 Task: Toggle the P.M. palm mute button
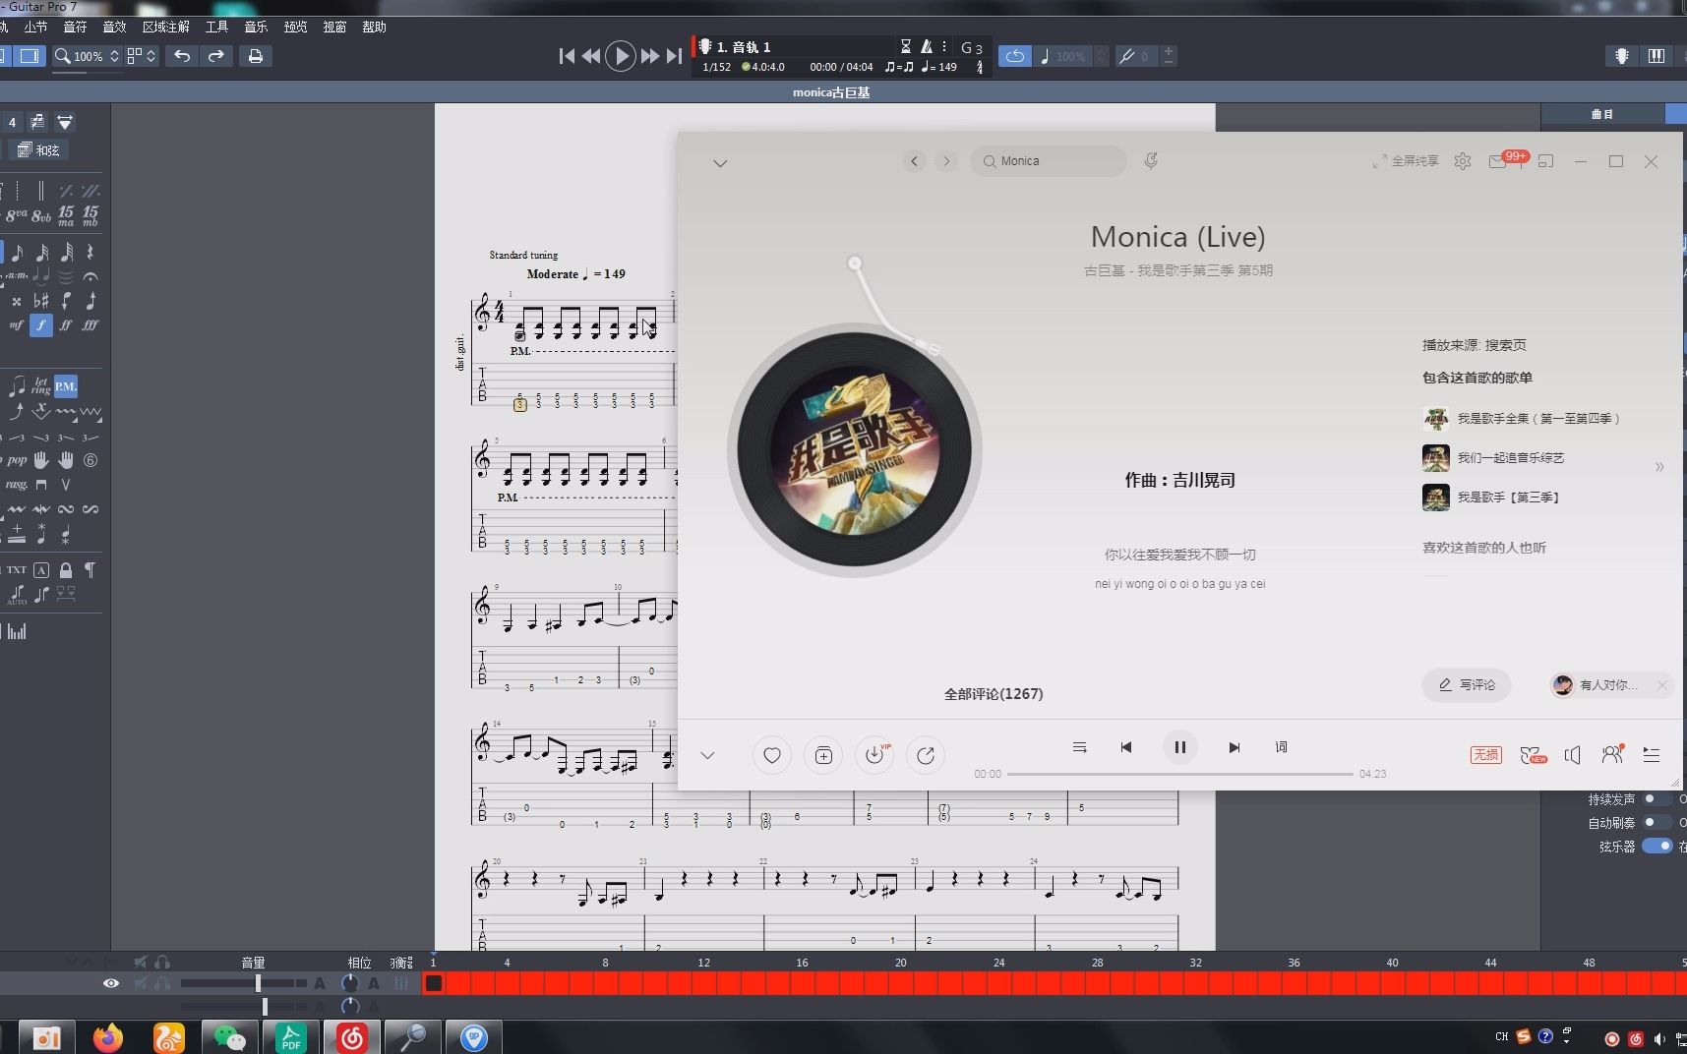click(x=66, y=385)
